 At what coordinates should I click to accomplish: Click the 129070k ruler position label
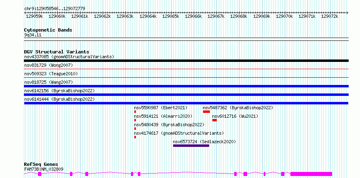pyautogui.click(x=284, y=16)
